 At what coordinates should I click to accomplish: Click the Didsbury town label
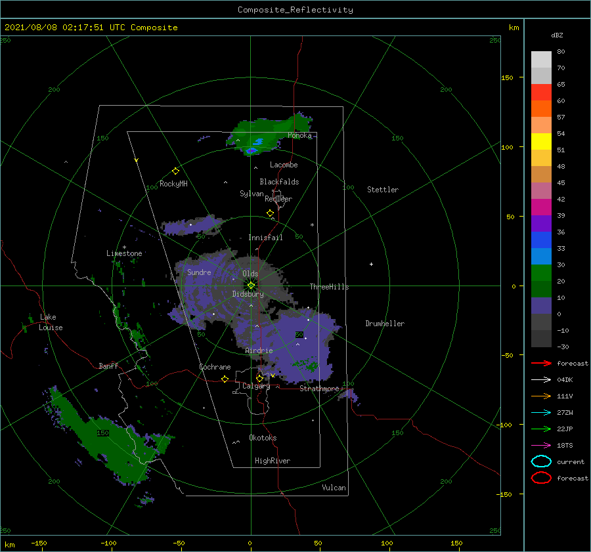[x=248, y=294]
